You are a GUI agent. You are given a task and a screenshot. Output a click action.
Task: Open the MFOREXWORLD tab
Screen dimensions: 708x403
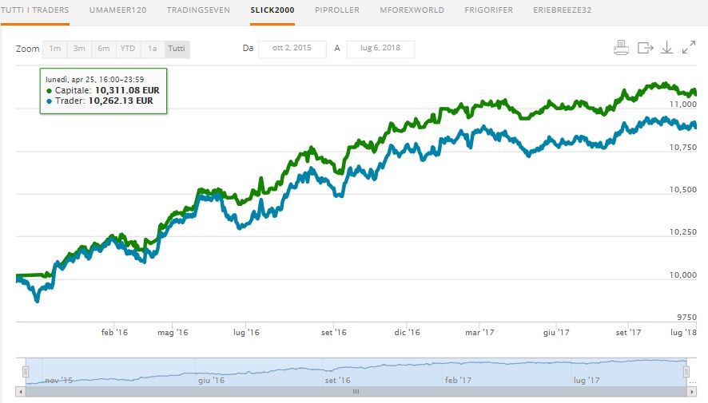coord(412,10)
